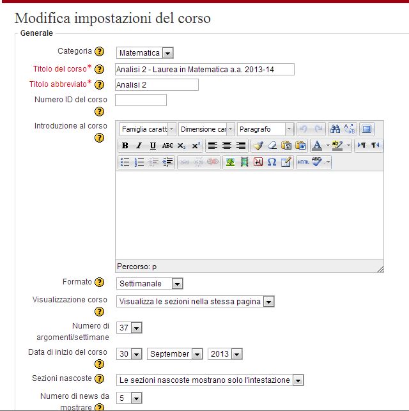
Task: Remove formatting with the eraser icon
Action: (272, 146)
